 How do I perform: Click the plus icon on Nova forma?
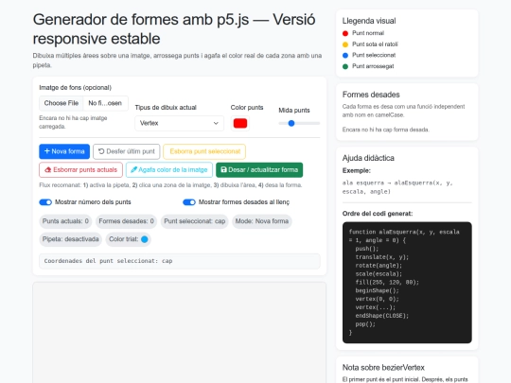(x=47, y=151)
